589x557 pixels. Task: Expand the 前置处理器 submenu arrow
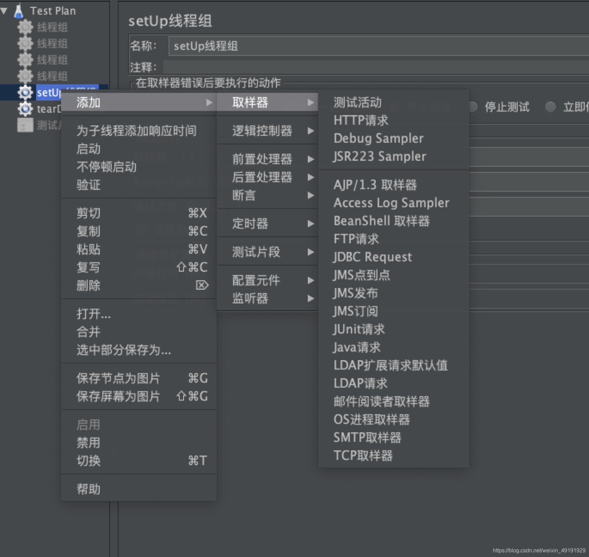coord(310,159)
